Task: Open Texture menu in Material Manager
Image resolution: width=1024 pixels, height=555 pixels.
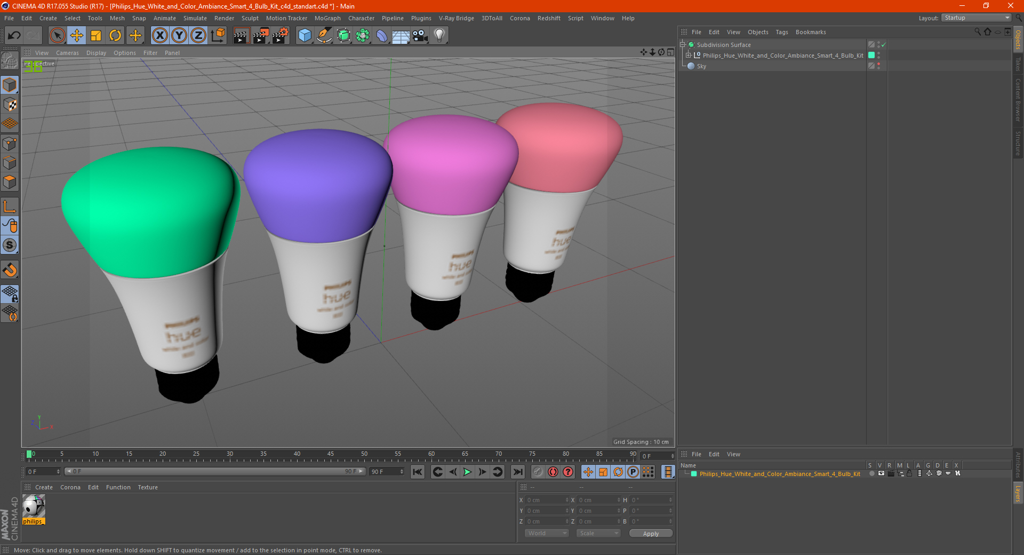Action: pos(148,487)
